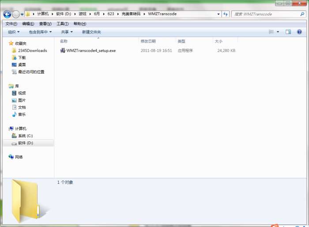Click the greyed Forward navigation arrow
This screenshot has height=227, width=309.
point(16,14)
